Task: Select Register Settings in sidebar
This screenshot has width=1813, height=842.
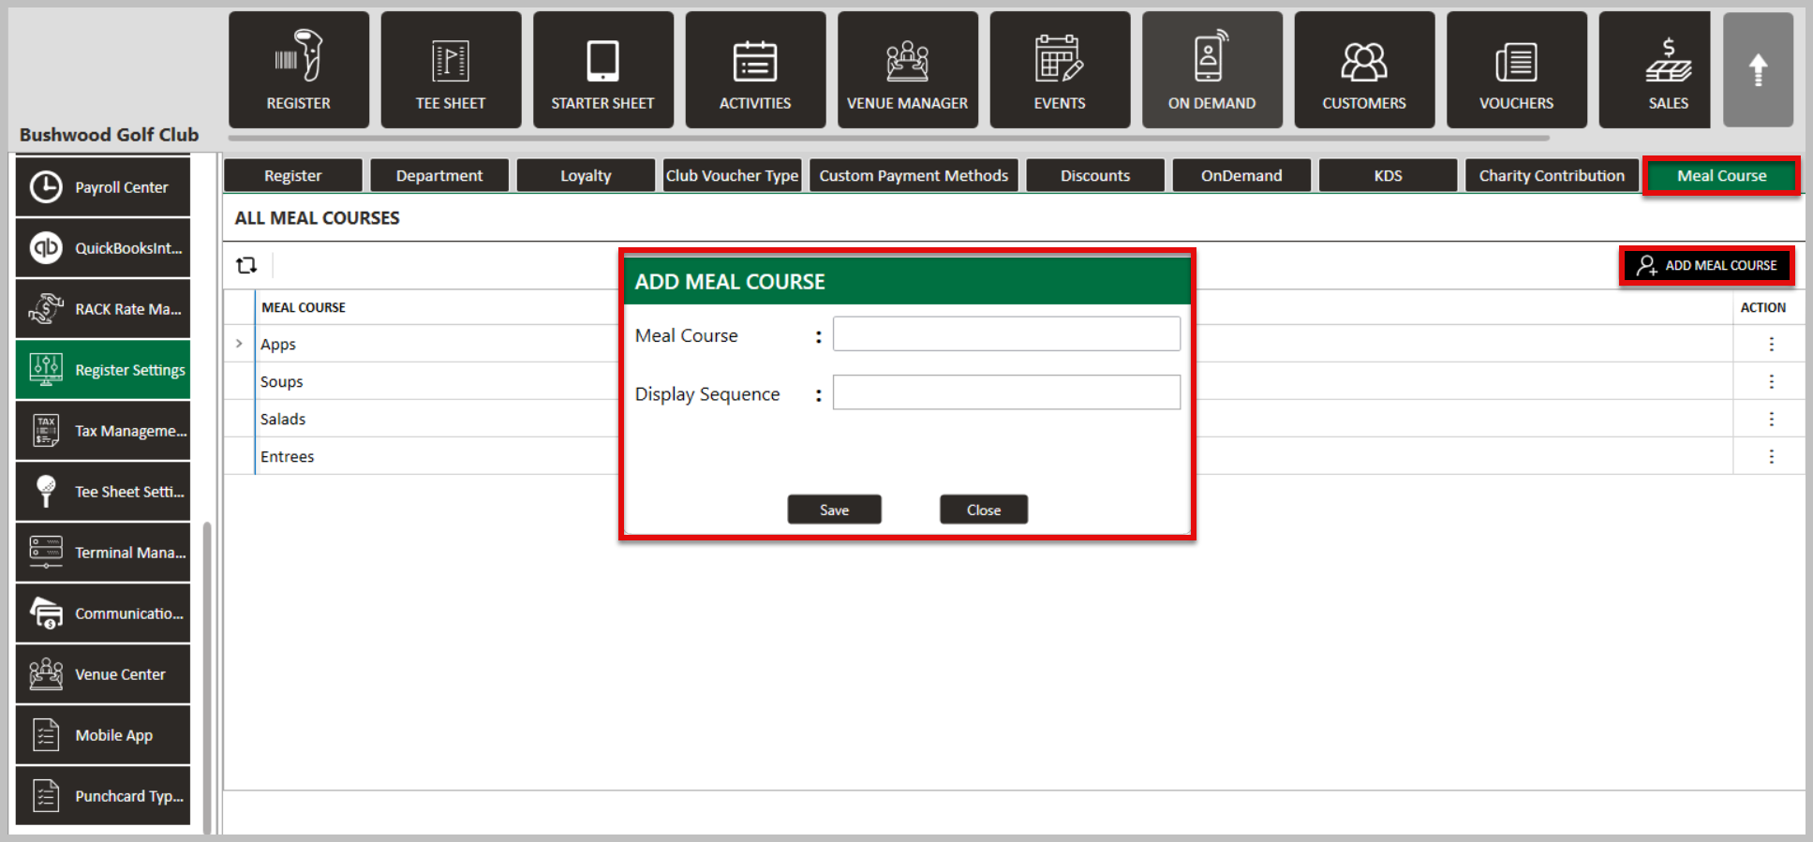Action: coord(103,370)
